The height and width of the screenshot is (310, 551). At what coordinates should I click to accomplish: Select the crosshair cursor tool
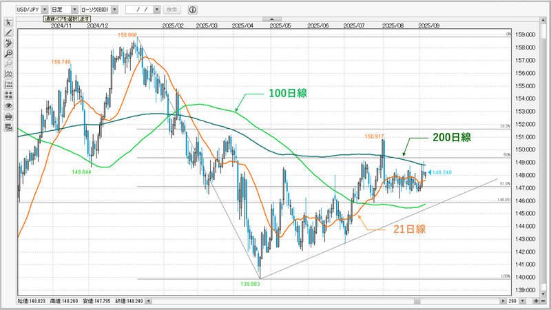coord(8,23)
